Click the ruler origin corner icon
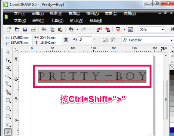Image resolution: width=174 pixels, height=136 pixels. click(x=16, y=50)
